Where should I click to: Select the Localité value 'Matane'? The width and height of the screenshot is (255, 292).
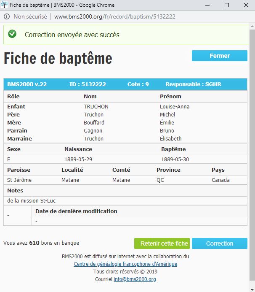pyautogui.click(x=70, y=180)
